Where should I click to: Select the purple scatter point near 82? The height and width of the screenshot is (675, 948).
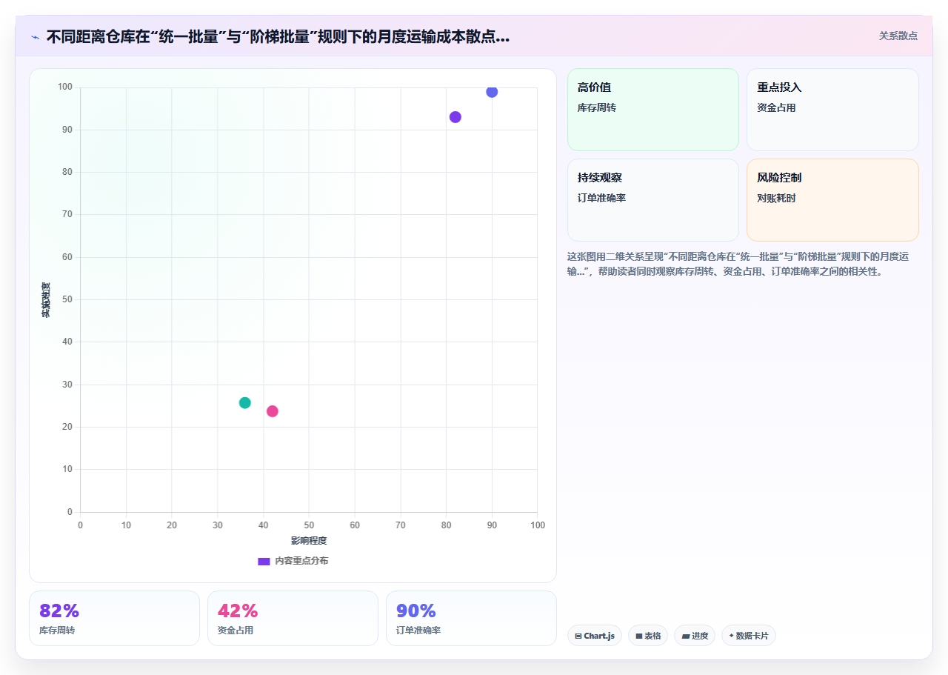click(455, 117)
